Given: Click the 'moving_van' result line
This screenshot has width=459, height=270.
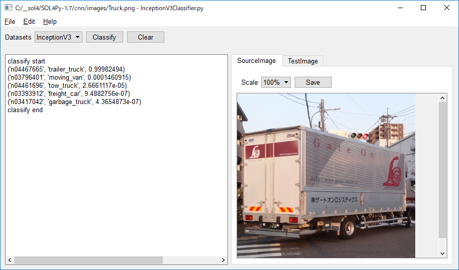Looking at the screenshot, I should tap(69, 77).
